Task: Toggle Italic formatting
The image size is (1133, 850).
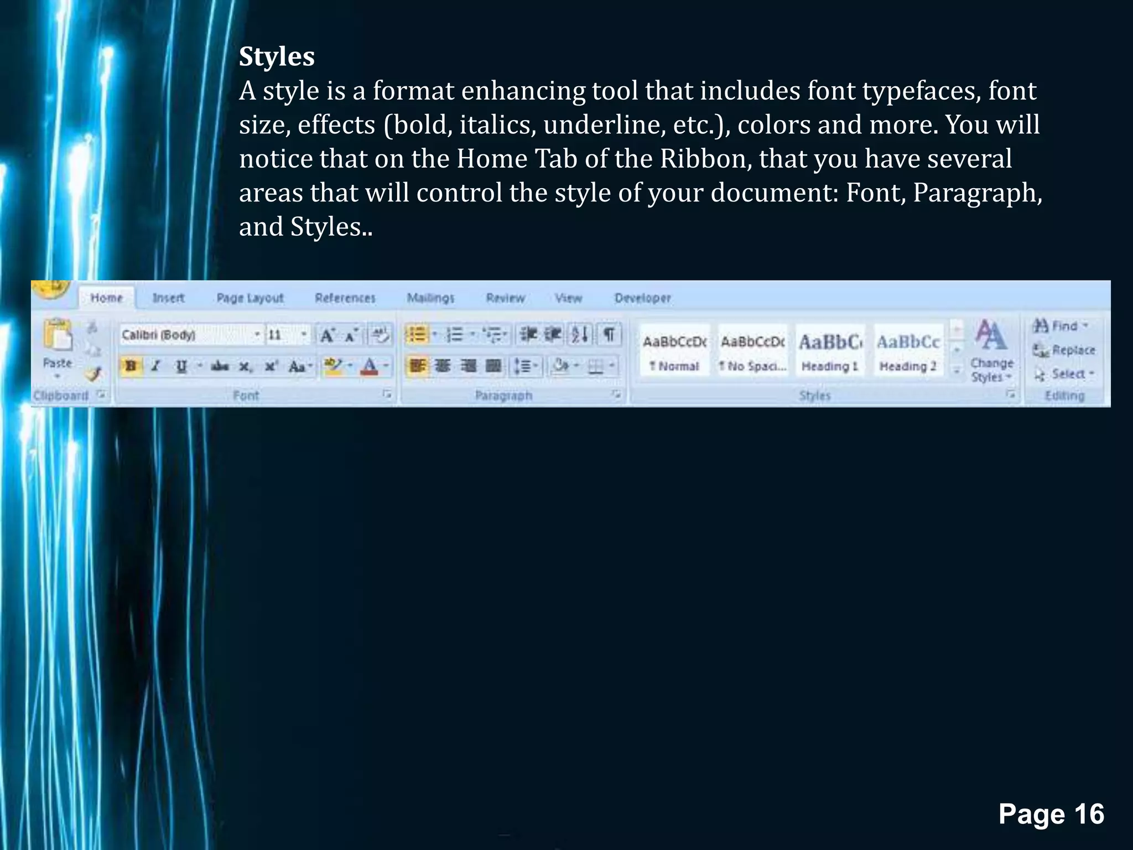Action: 157,366
